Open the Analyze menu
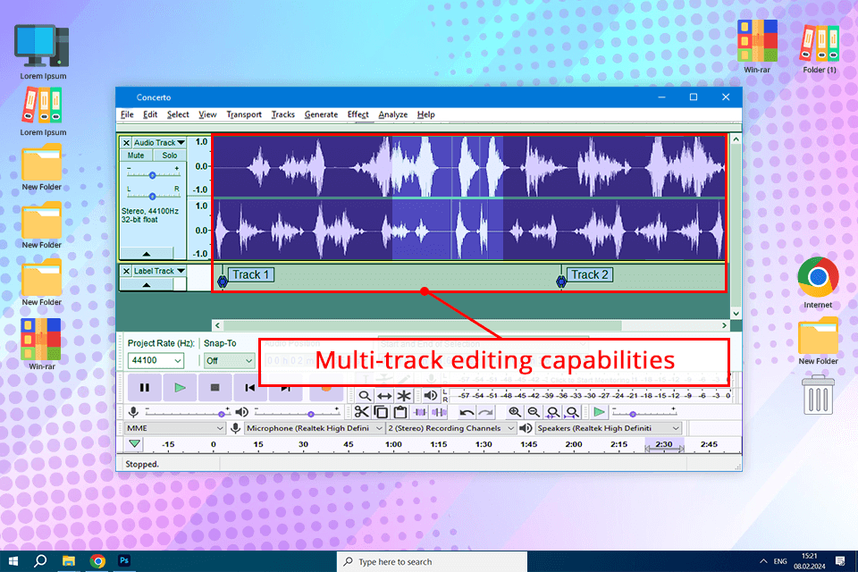 pyautogui.click(x=393, y=114)
